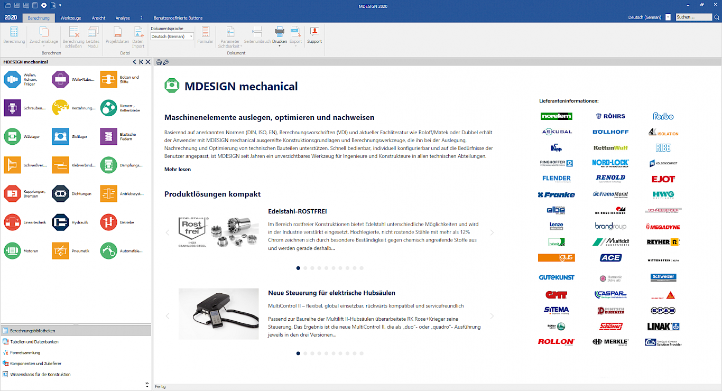
Task: Open the Drucken print dropdown
Action: (280, 36)
